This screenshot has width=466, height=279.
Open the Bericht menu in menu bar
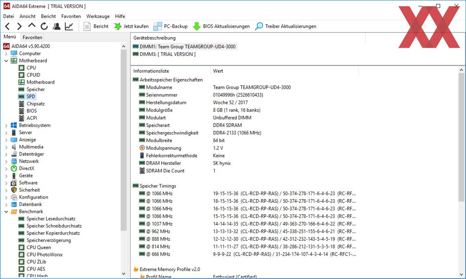tap(48, 16)
